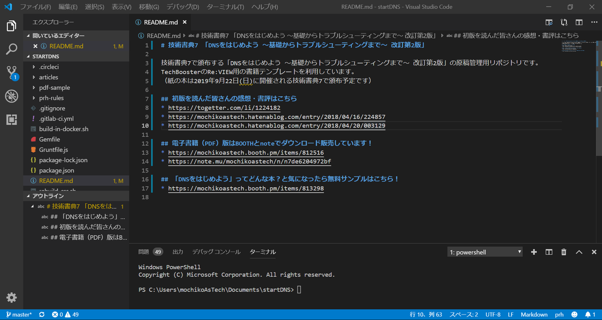Collapse the 開いているエディター section

pyautogui.click(x=76, y=36)
